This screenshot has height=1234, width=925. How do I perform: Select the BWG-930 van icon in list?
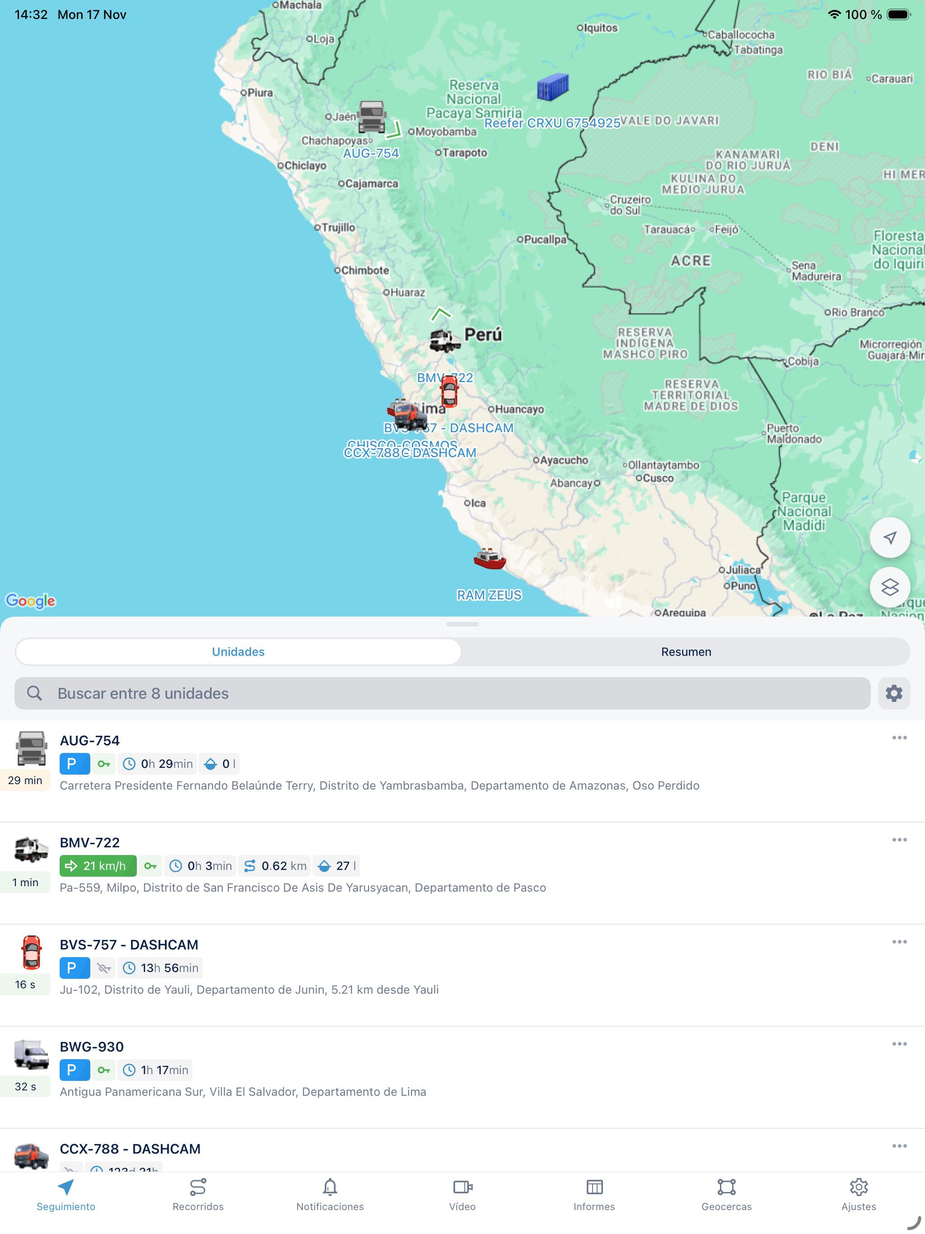click(31, 1054)
